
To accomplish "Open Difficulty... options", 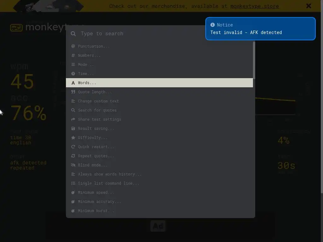I will [159, 137].
